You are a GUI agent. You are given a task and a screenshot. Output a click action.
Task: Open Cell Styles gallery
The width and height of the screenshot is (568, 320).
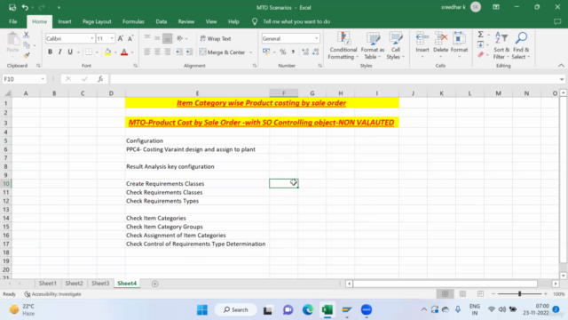coord(396,45)
